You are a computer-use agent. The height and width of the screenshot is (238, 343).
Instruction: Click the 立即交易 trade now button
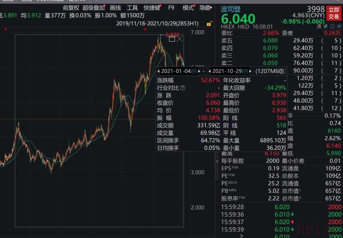click(334, 13)
